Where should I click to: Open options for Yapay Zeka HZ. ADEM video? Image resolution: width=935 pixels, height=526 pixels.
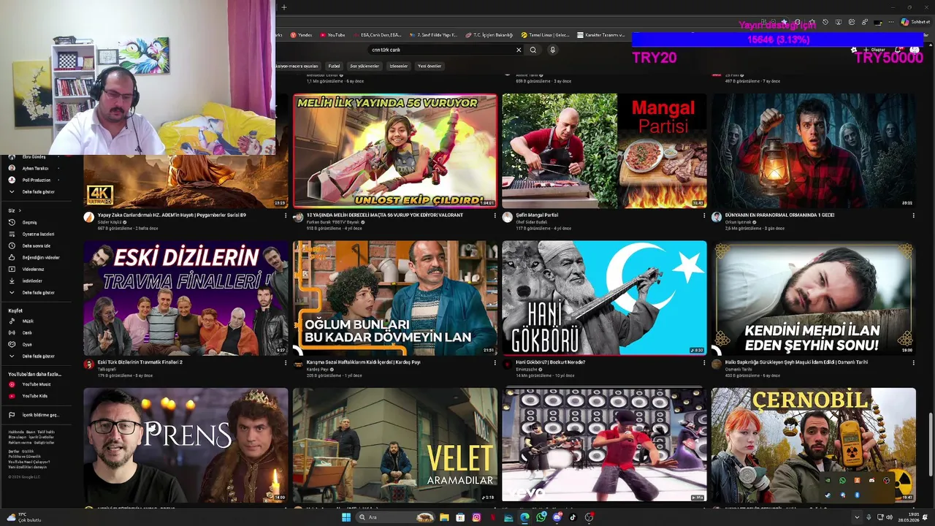(x=286, y=216)
